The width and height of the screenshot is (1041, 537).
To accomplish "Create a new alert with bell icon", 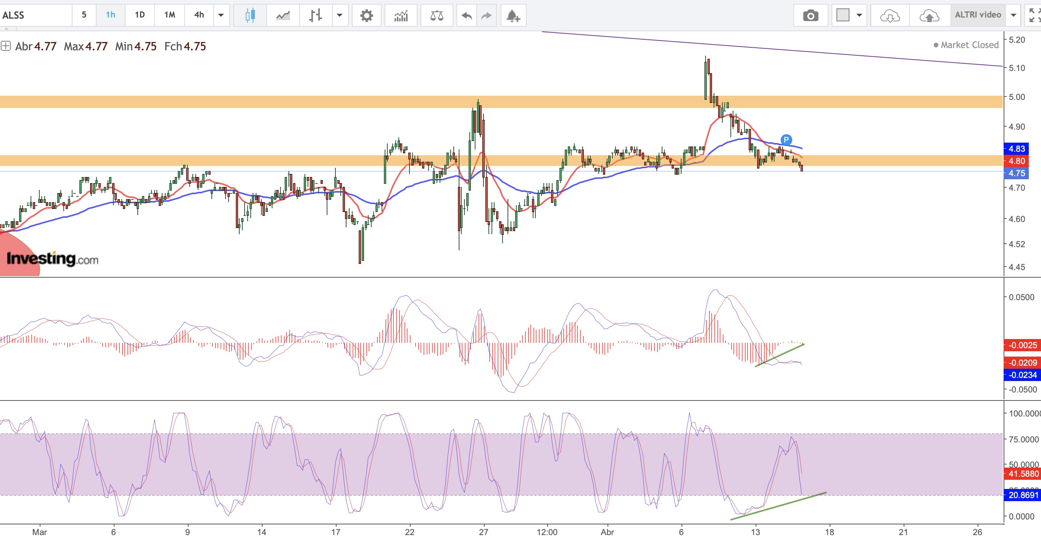I will [513, 15].
